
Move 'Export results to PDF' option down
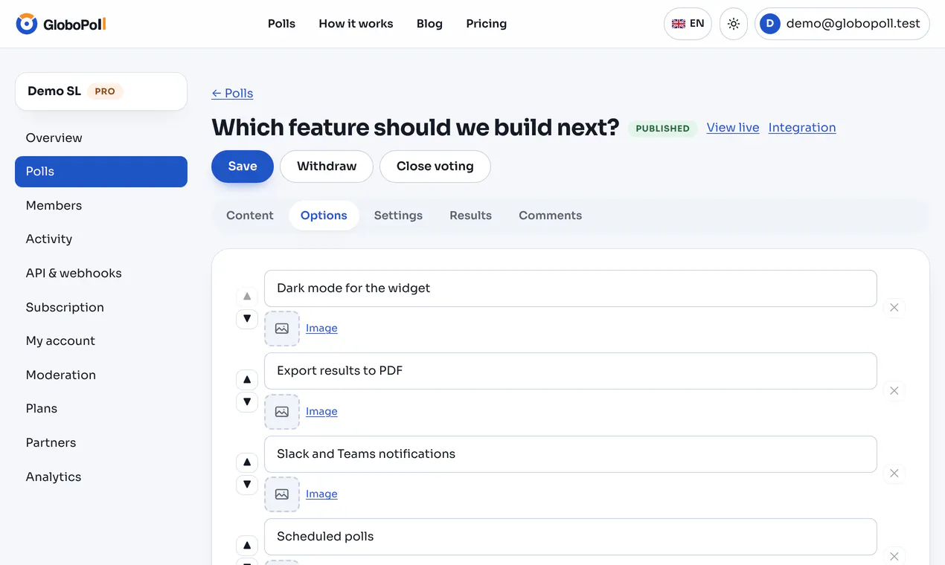click(x=247, y=402)
